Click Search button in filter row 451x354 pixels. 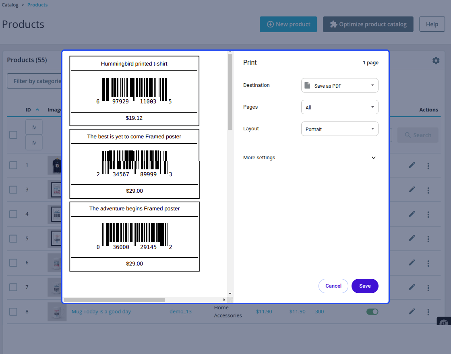pyautogui.click(x=418, y=135)
